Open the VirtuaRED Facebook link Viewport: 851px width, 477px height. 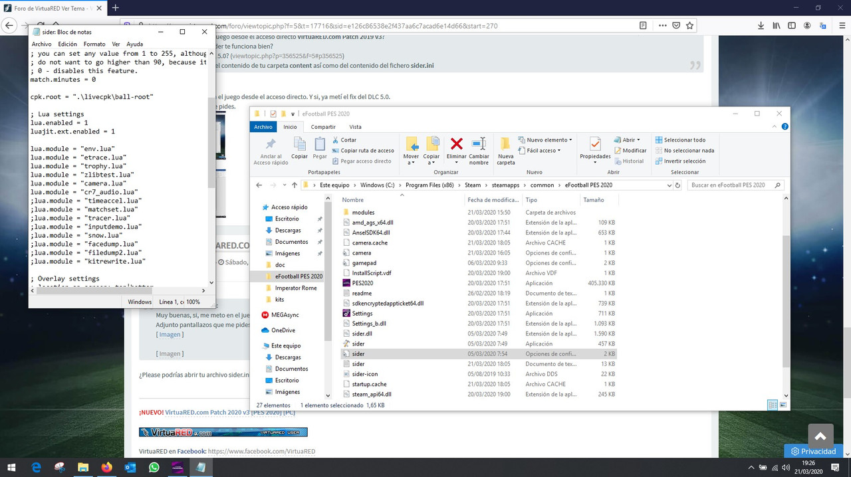click(261, 451)
